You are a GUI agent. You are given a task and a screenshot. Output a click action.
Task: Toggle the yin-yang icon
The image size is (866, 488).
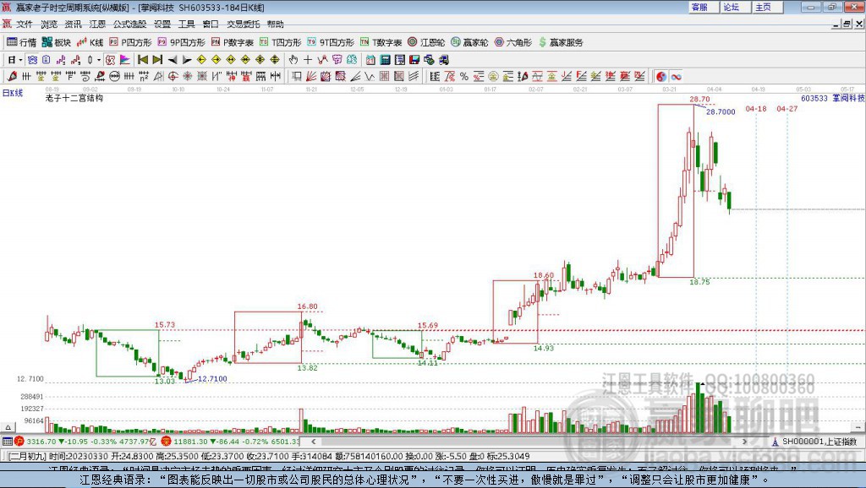(x=661, y=77)
